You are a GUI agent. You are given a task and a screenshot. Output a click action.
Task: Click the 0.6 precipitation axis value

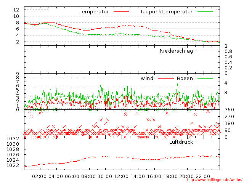228,57
